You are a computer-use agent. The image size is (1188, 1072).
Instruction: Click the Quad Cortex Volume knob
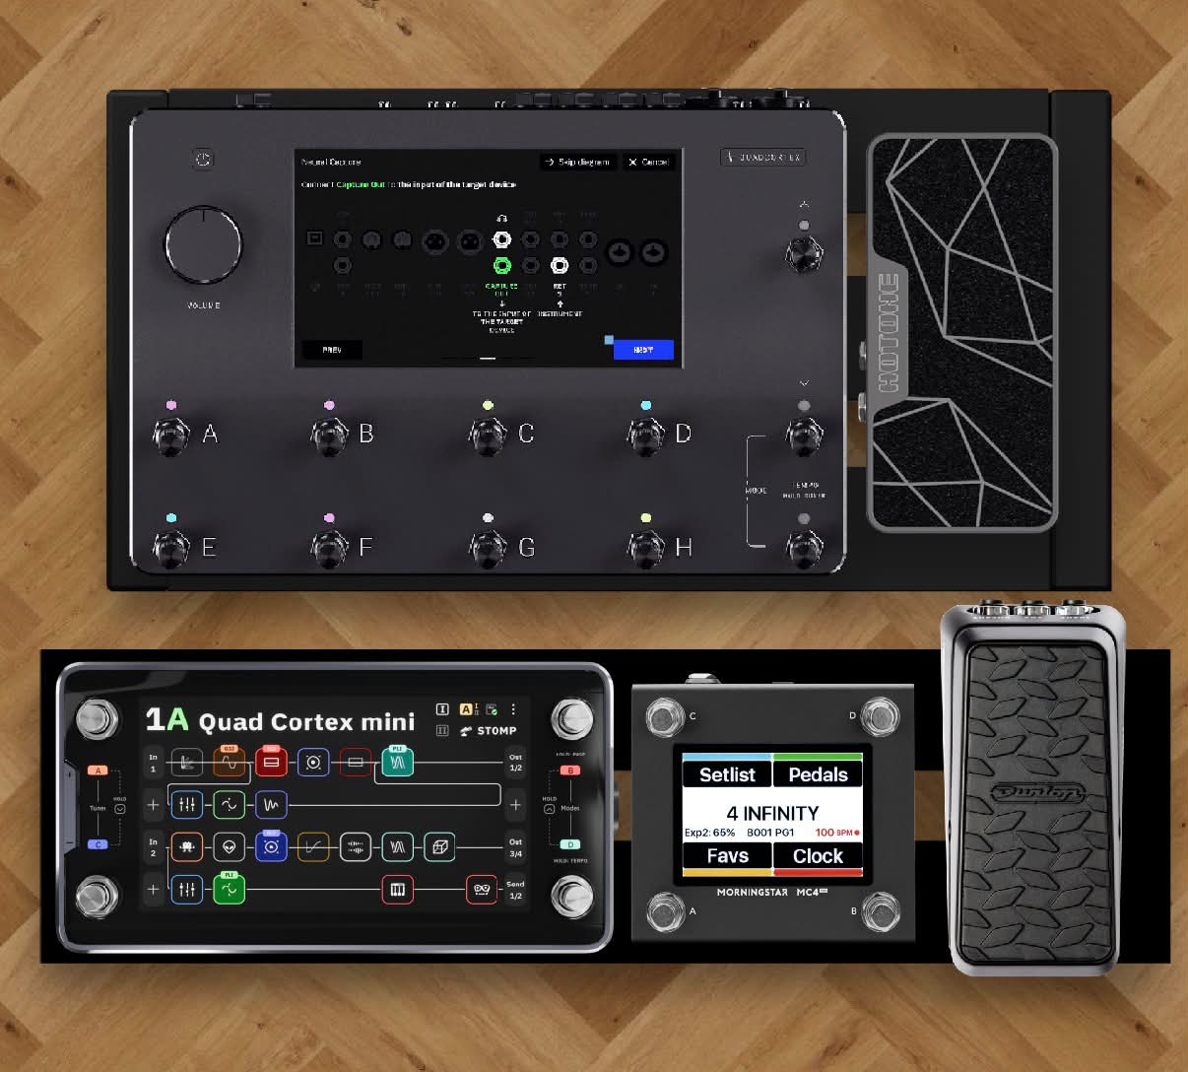click(x=203, y=245)
